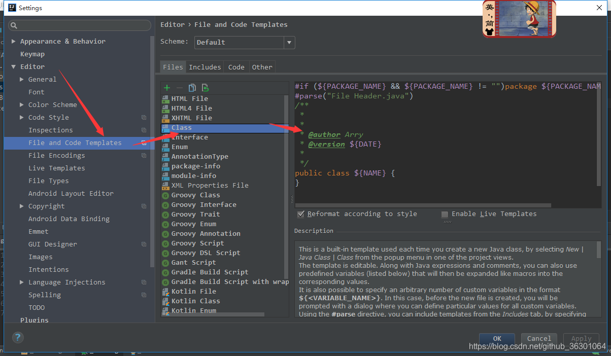Click the Reset to Default template icon
The height and width of the screenshot is (356, 611).
coord(205,88)
